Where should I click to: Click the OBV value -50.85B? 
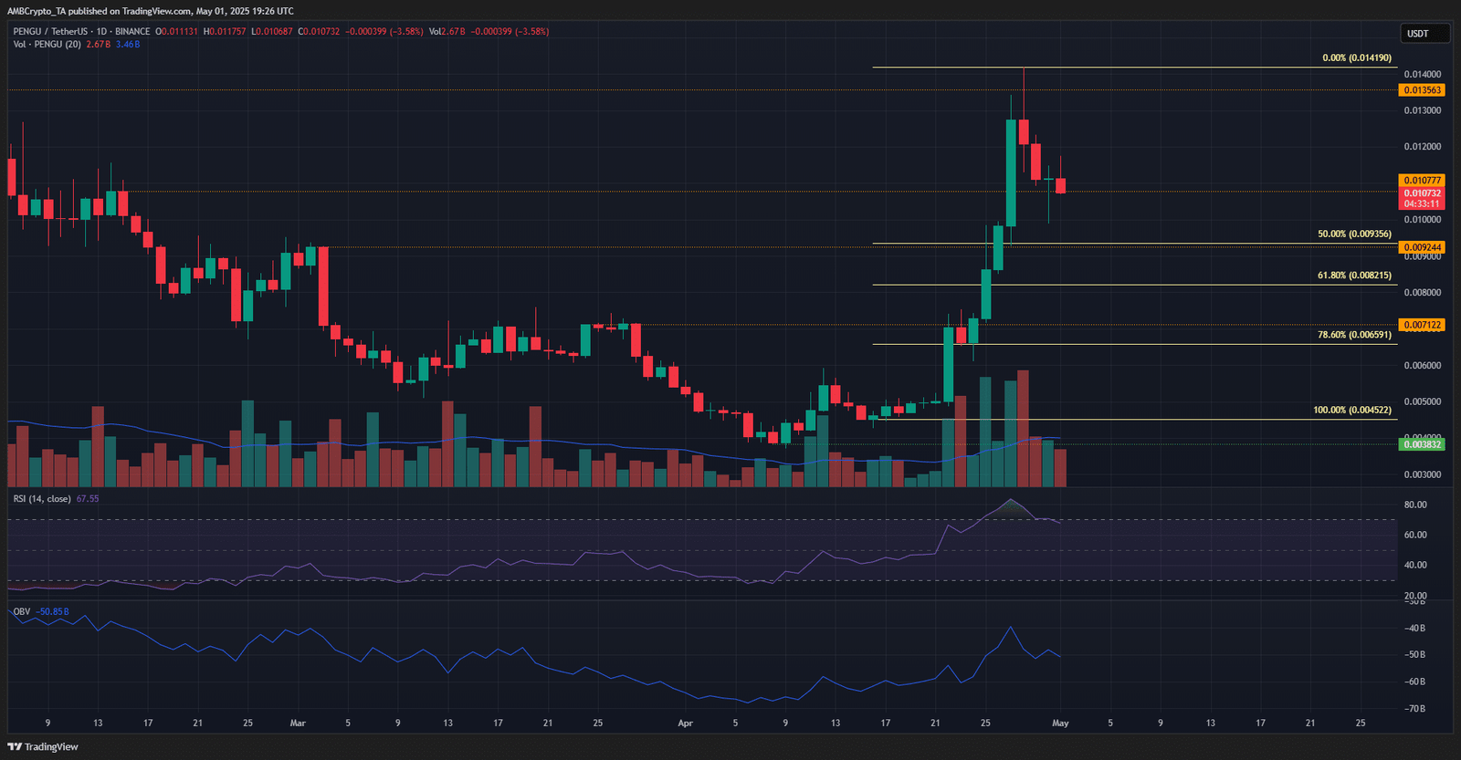click(53, 611)
